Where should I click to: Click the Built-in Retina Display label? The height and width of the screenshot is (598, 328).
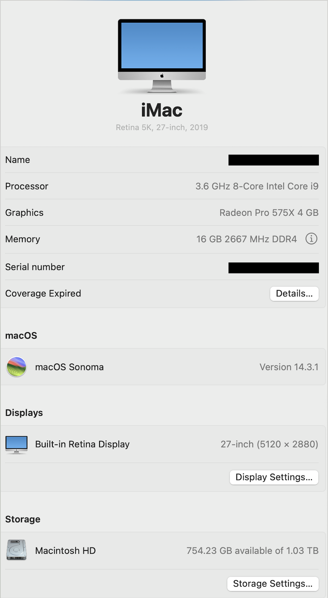tap(82, 444)
